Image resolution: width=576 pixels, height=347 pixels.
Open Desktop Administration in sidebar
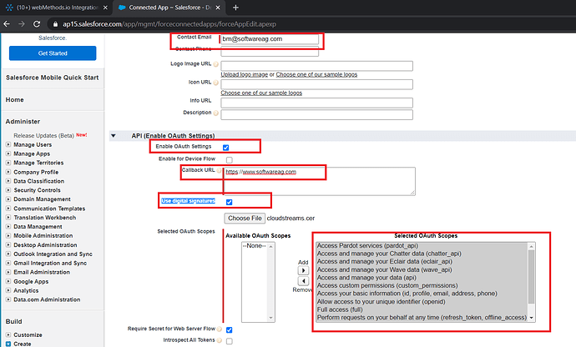coord(45,245)
